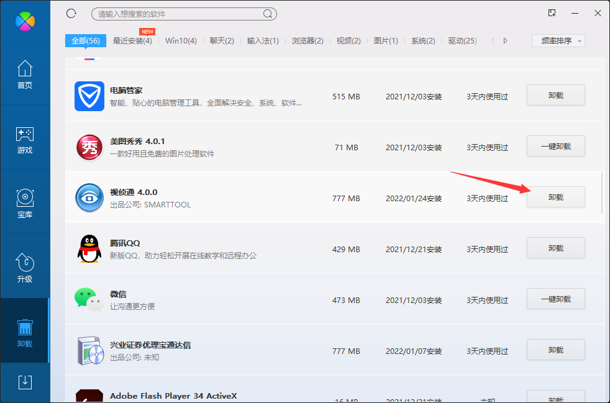This screenshot has width=610, height=403.
Task: Click the refresh icon beside search
Action: (x=71, y=14)
